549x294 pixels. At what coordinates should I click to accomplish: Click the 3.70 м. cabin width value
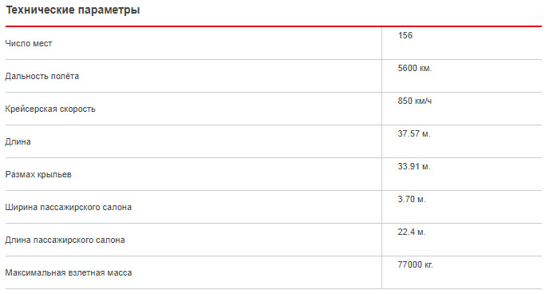(x=412, y=200)
